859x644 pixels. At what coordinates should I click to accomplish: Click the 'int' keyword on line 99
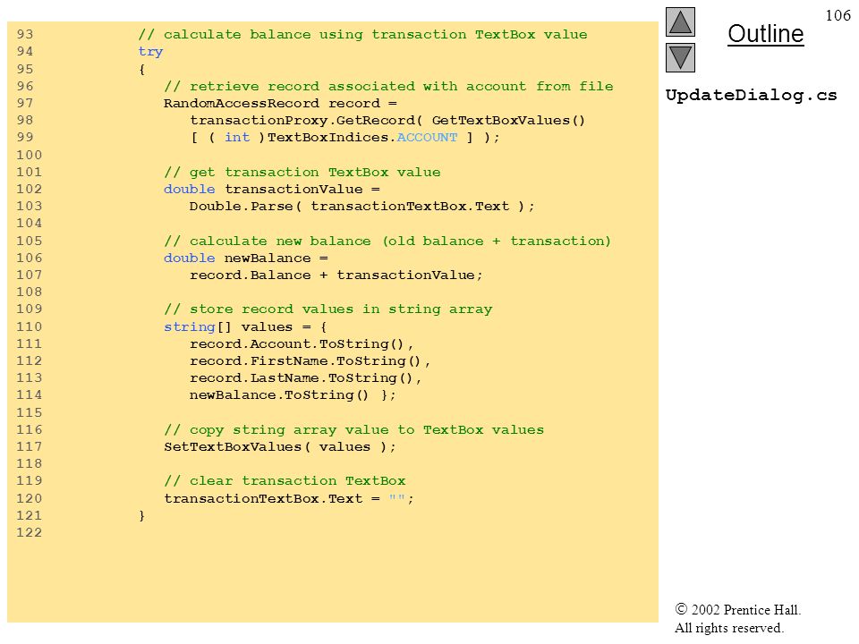[x=237, y=138]
